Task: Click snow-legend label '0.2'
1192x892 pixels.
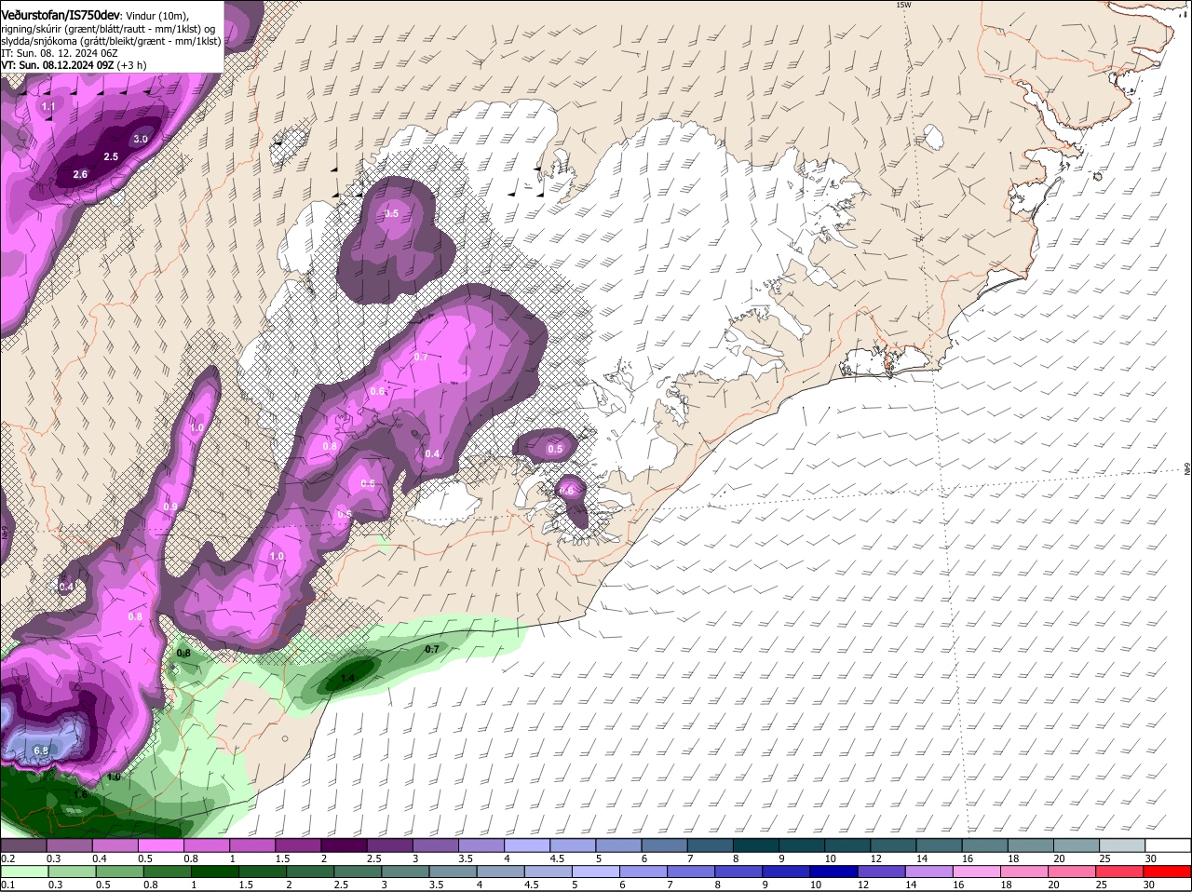Action: 8,858
